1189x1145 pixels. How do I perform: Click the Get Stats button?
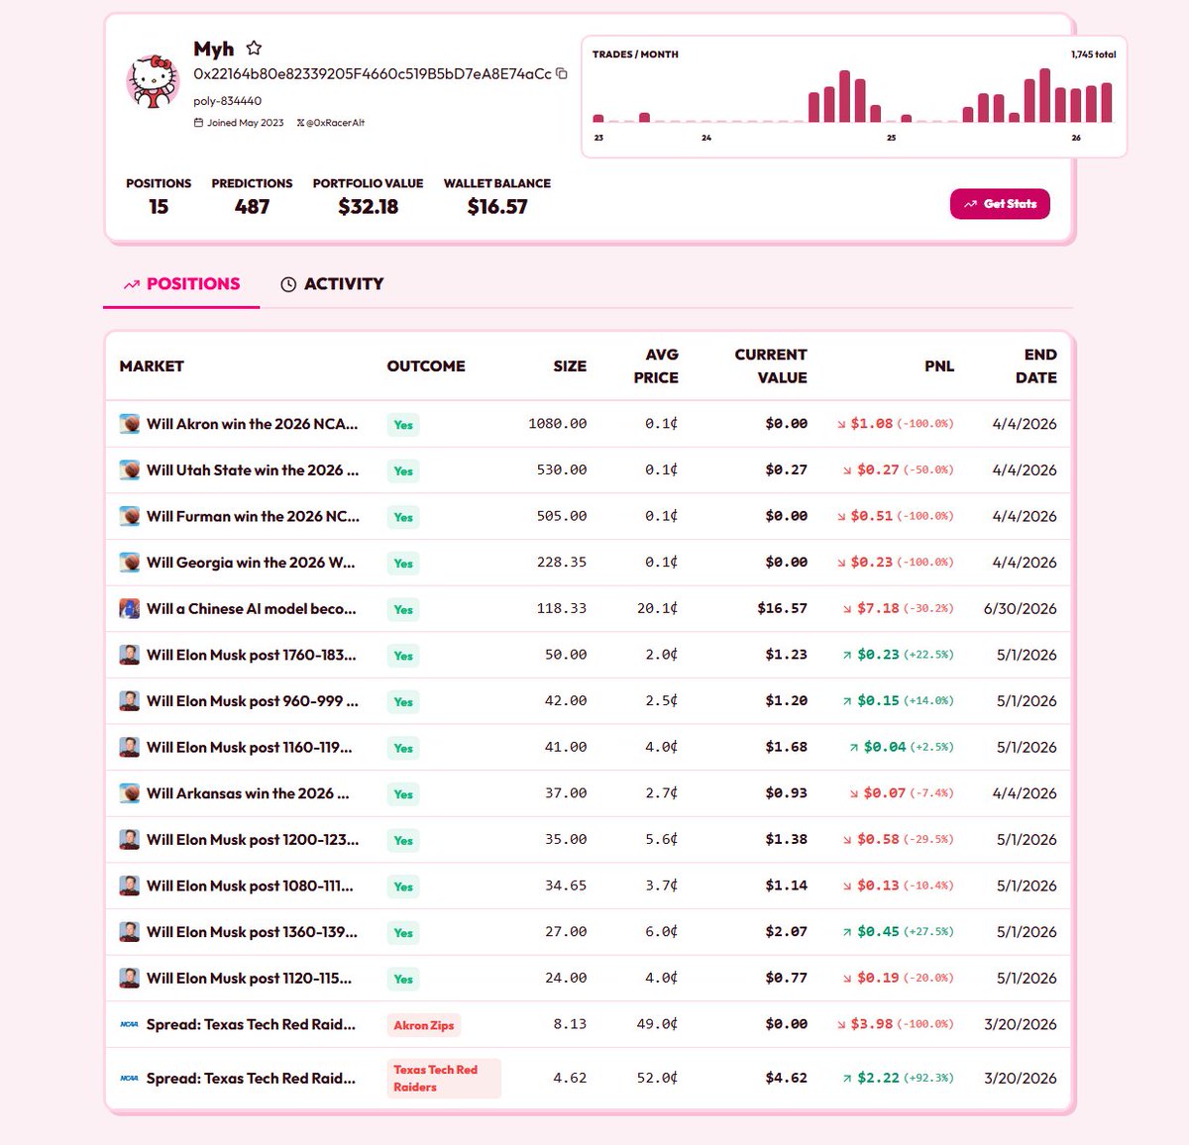[1000, 204]
